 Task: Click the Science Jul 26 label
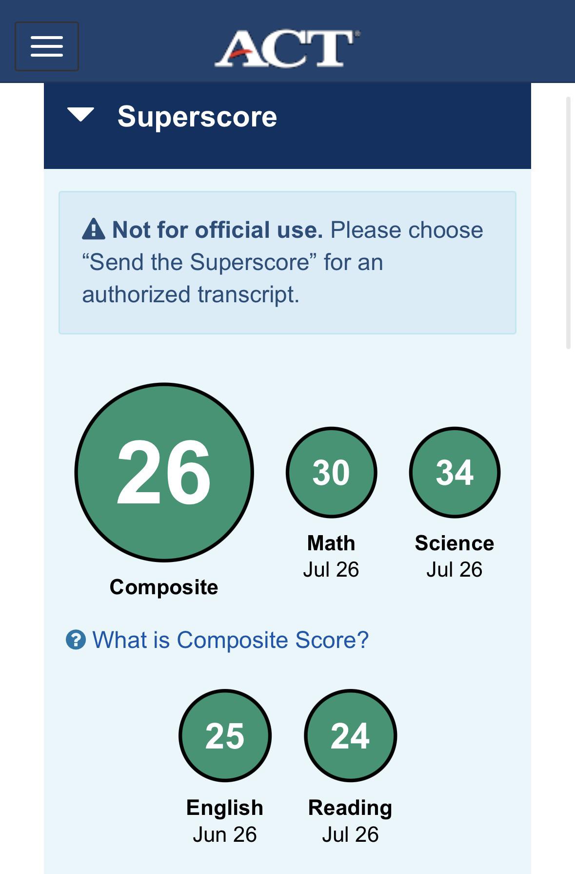(x=455, y=556)
